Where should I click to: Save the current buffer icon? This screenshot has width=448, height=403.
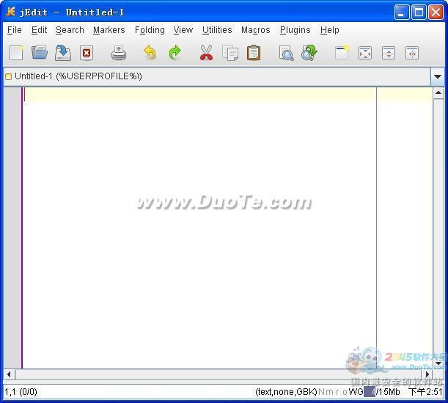coord(63,53)
